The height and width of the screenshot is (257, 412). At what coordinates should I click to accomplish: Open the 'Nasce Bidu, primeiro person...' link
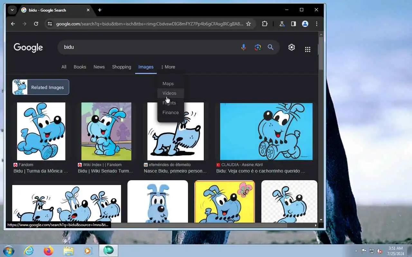(x=175, y=171)
